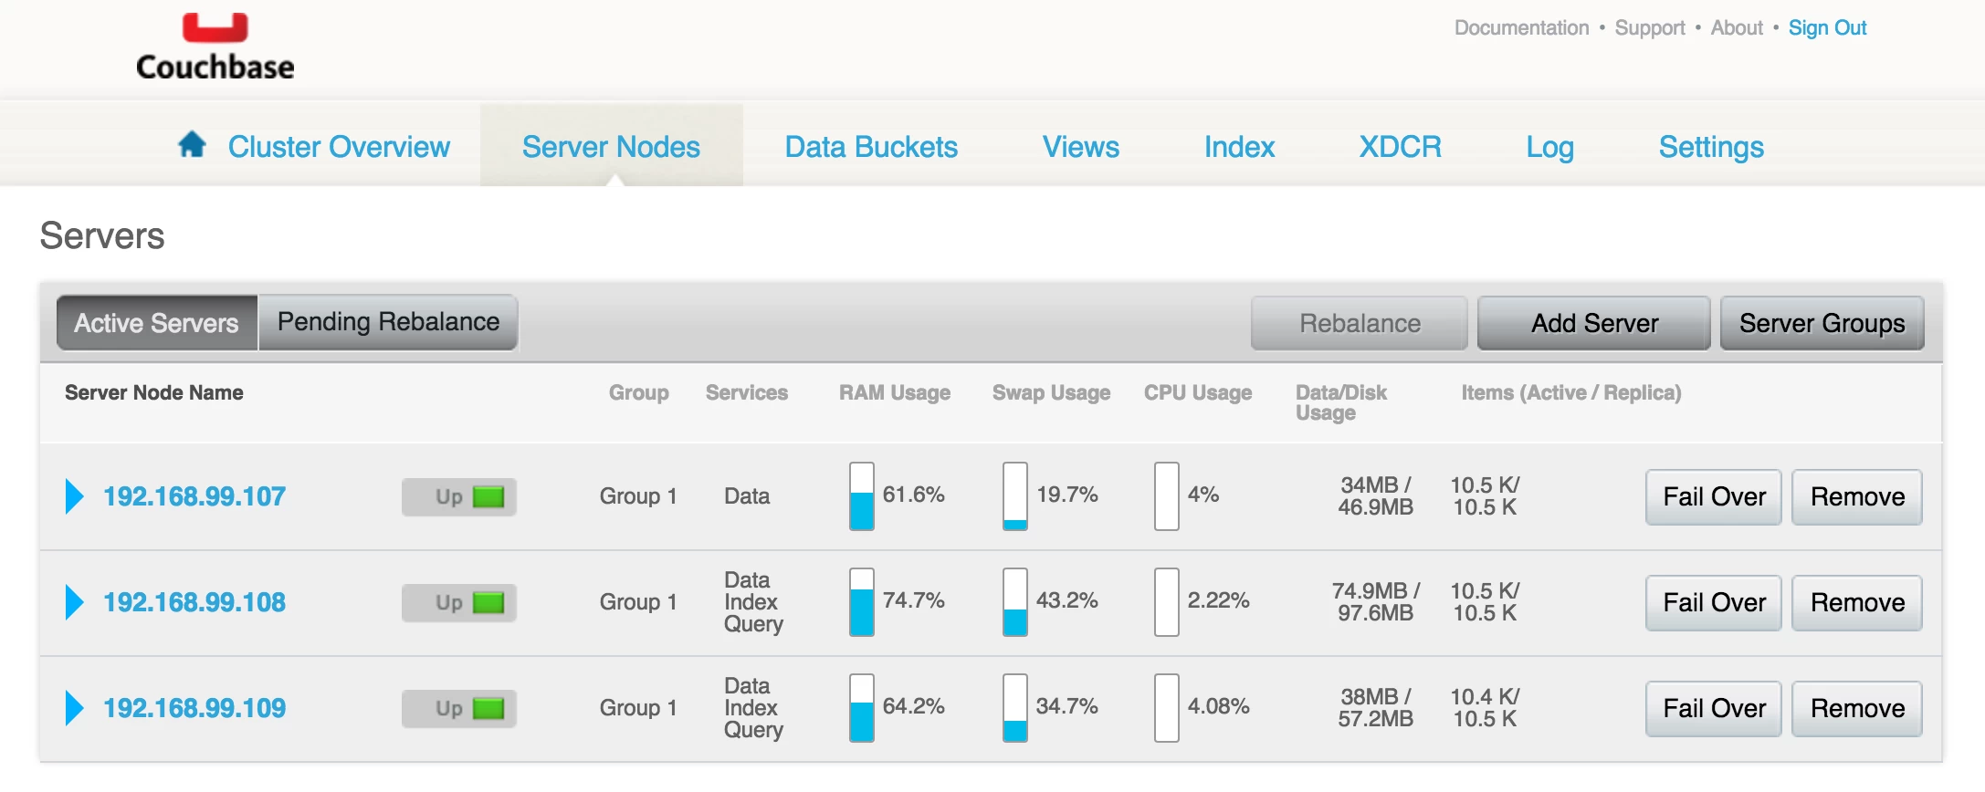Viewport: 1985px width, 792px height.
Task: Click the Servers page heading
Action: coord(102,236)
